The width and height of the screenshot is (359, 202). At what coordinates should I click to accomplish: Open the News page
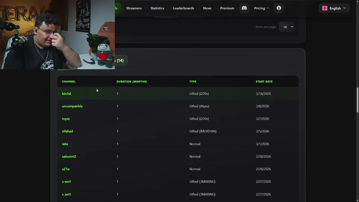pyautogui.click(x=207, y=8)
